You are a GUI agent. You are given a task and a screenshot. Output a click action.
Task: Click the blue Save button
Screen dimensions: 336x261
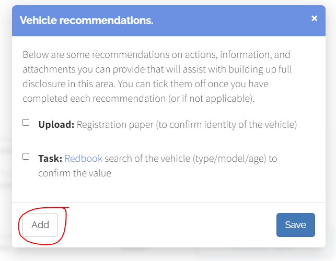pyautogui.click(x=295, y=225)
